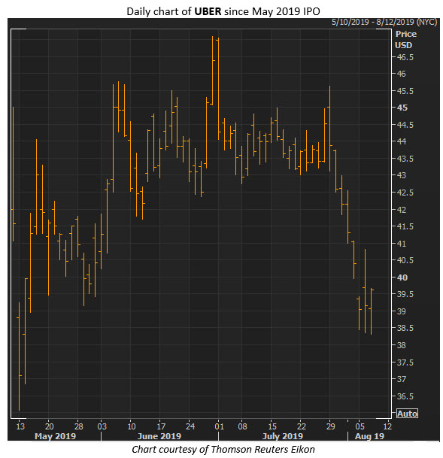Click the date tick 10 in June

click(x=132, y=426)
